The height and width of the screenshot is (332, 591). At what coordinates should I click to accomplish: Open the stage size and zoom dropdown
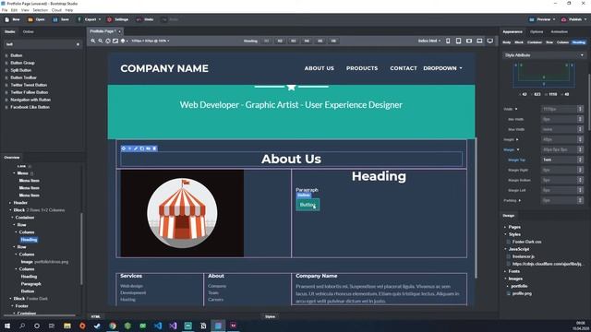150,41
